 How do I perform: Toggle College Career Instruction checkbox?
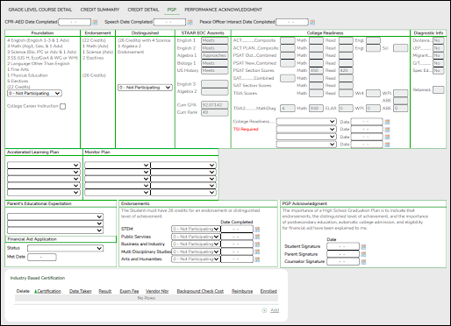63,106
